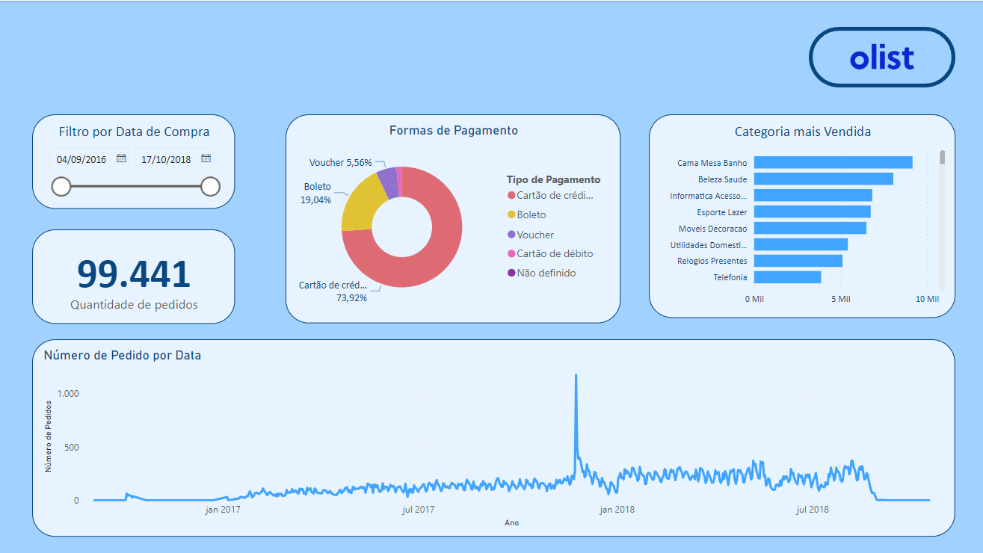Image resolution: width=983 pixels, height=553 pixels.
Task: Select Boleto legend entry
Action: tap(526, 214)
